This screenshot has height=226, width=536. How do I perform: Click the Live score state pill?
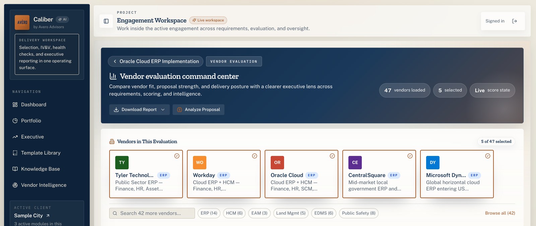coord(492,90)
